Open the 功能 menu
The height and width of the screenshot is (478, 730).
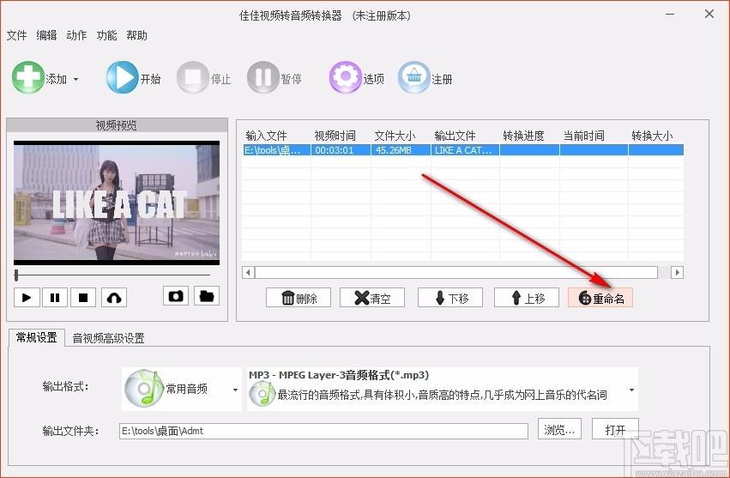pos(106,35)
